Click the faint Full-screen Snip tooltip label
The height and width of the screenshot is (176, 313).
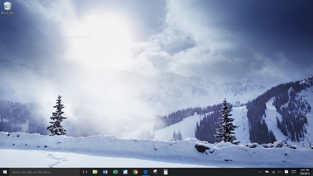point(74,37)
